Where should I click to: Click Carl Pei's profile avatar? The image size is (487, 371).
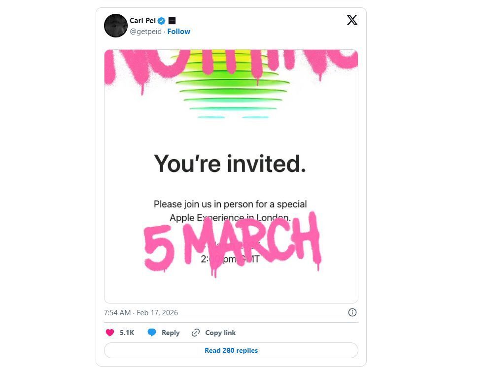coord(115,26)
